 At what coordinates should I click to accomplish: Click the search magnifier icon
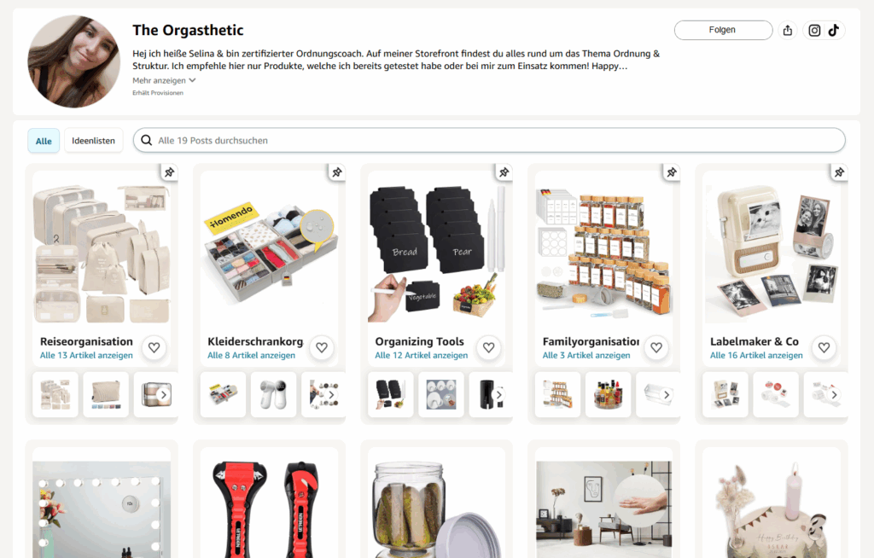[x=147, y=141]
